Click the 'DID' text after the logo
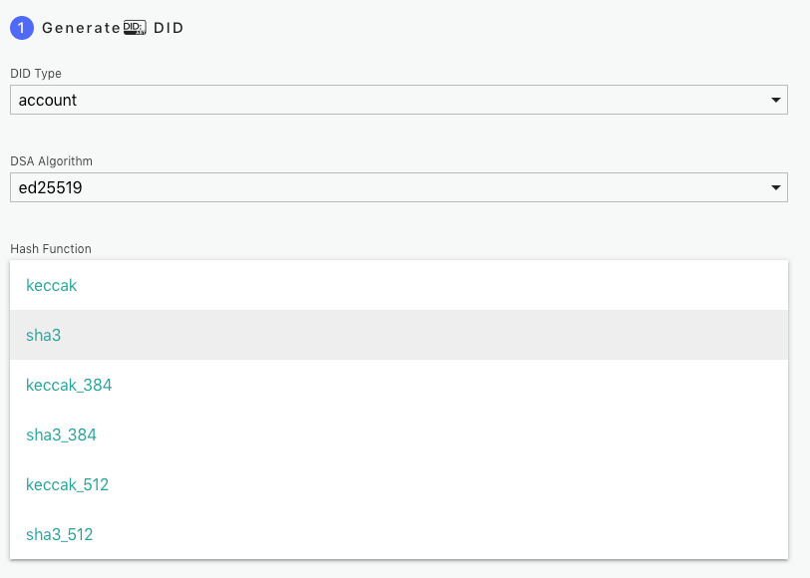Screen dimensions: 810x578 click(x=169, y=28)
